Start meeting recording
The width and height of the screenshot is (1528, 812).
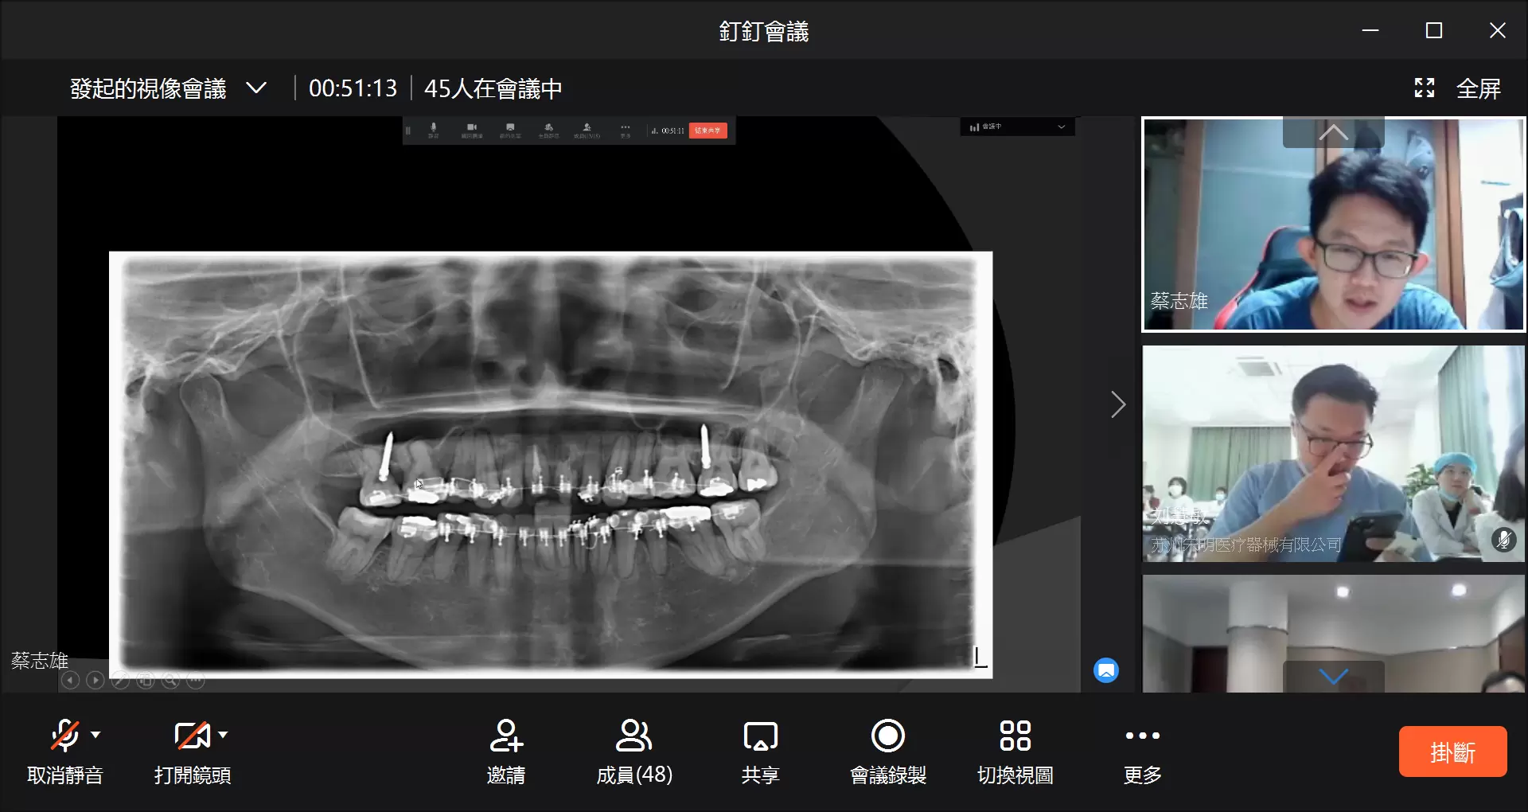click(x=887, y=736)
